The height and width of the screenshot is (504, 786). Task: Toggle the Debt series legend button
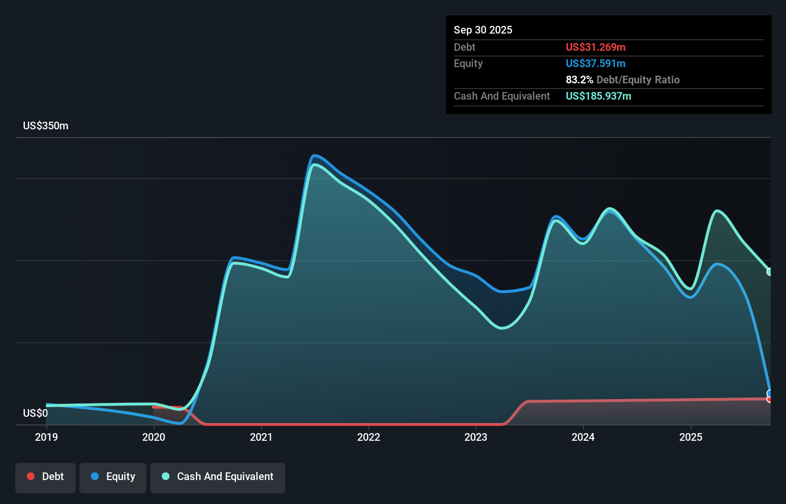pos(45,478)
